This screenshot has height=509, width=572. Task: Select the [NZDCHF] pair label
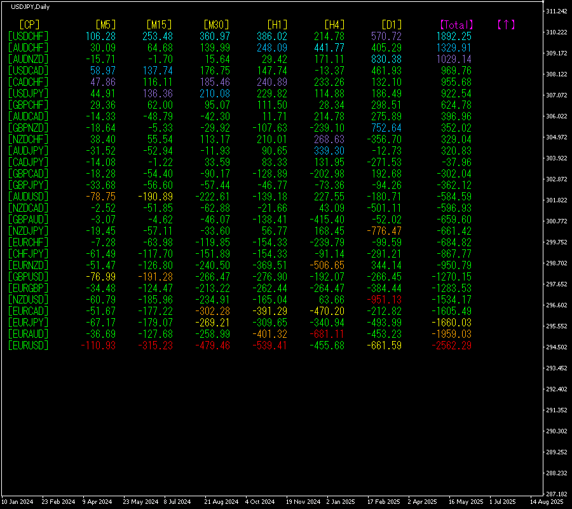click(x=28, y=139)
